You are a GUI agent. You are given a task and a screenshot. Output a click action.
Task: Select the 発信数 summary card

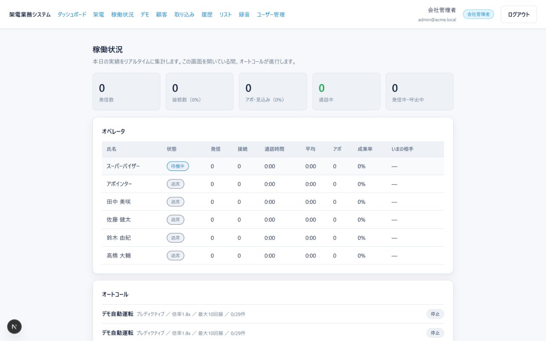coord(126,92)
